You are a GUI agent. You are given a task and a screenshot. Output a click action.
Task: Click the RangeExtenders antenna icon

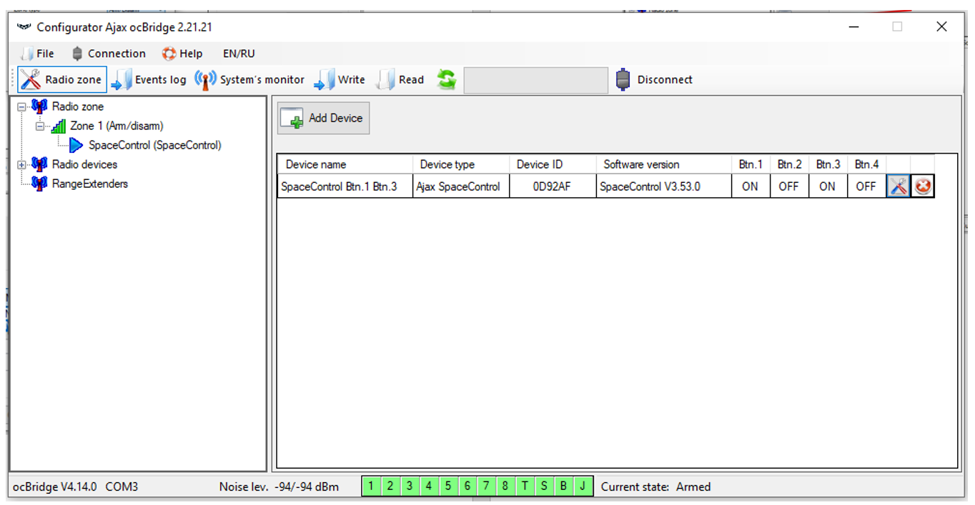[40, 184]
